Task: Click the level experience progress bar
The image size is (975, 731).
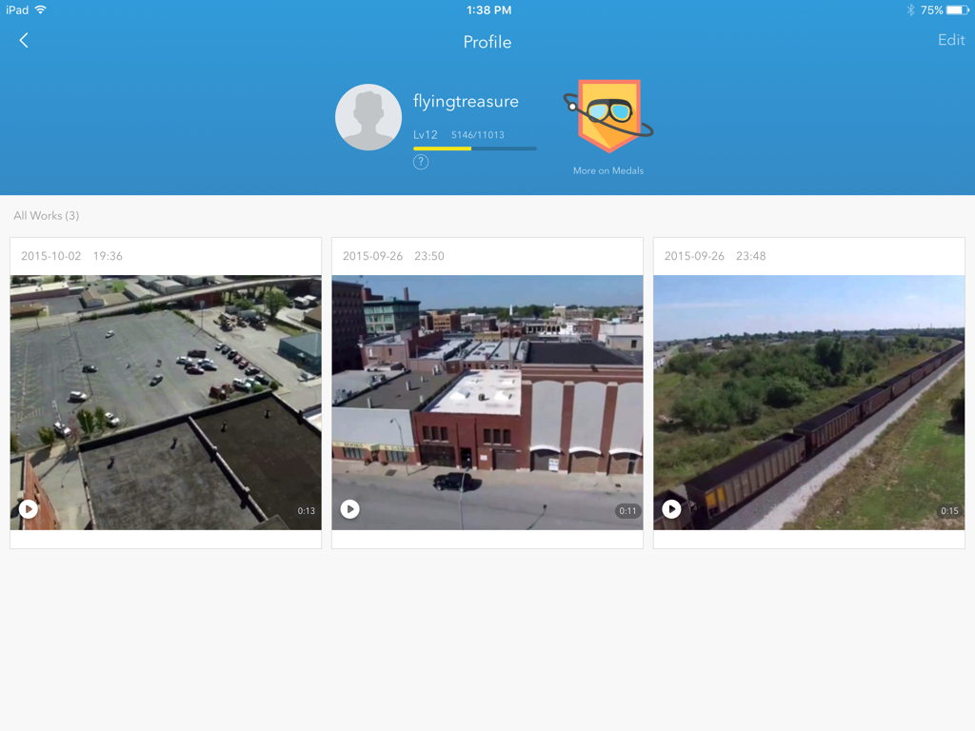Action: pos(474,148)
